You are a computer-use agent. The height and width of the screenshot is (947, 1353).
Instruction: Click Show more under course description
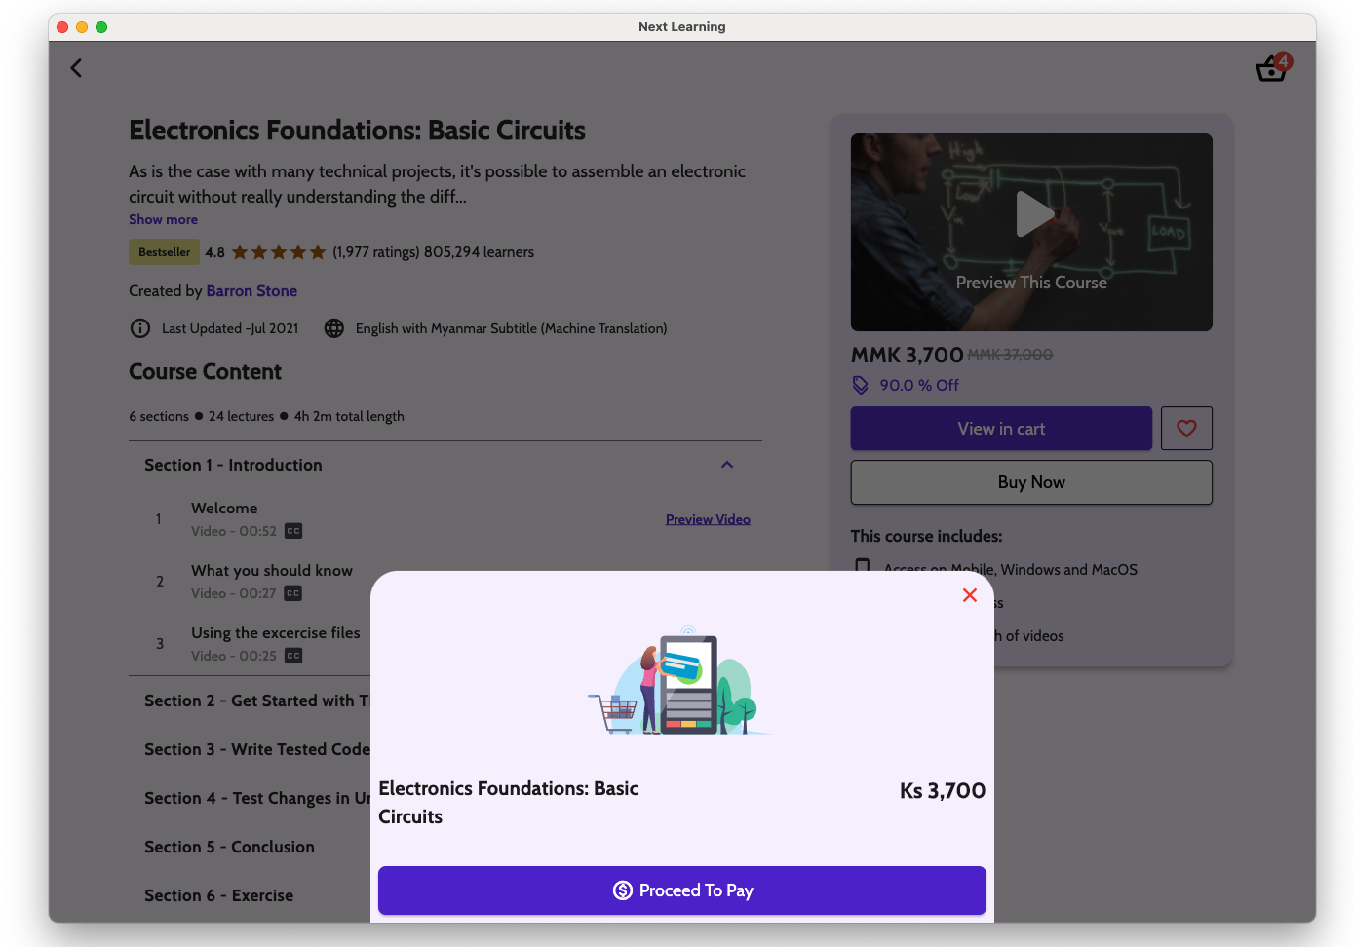[163, 219]
